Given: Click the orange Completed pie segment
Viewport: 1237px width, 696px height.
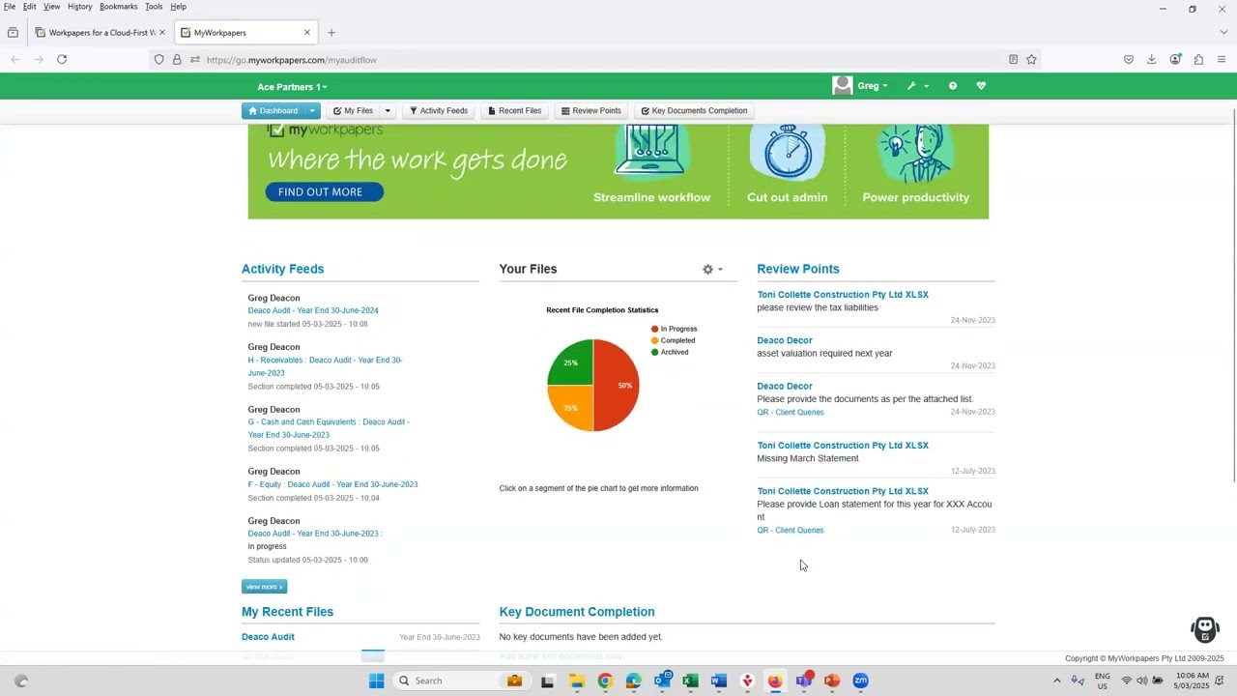Looking at the screenshot, I should coord(571,408).
